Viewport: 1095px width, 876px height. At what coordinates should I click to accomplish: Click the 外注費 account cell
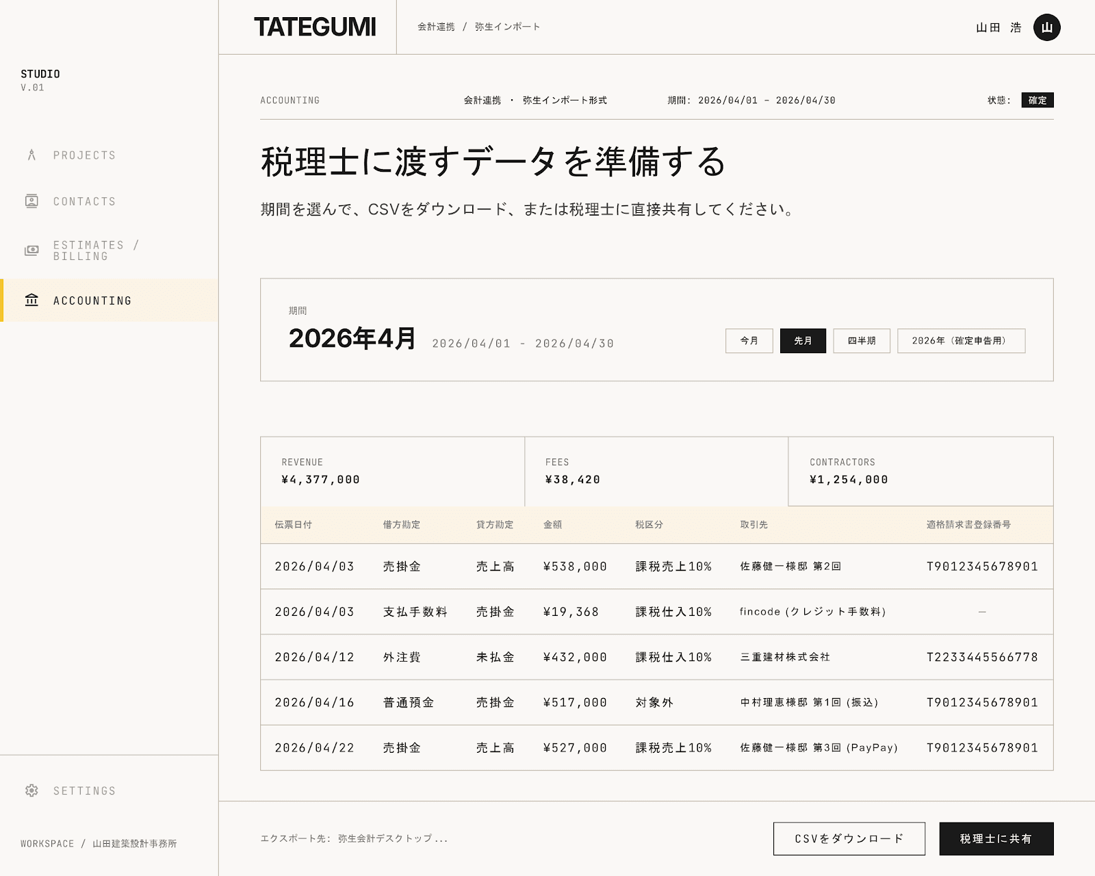[402, 657]
